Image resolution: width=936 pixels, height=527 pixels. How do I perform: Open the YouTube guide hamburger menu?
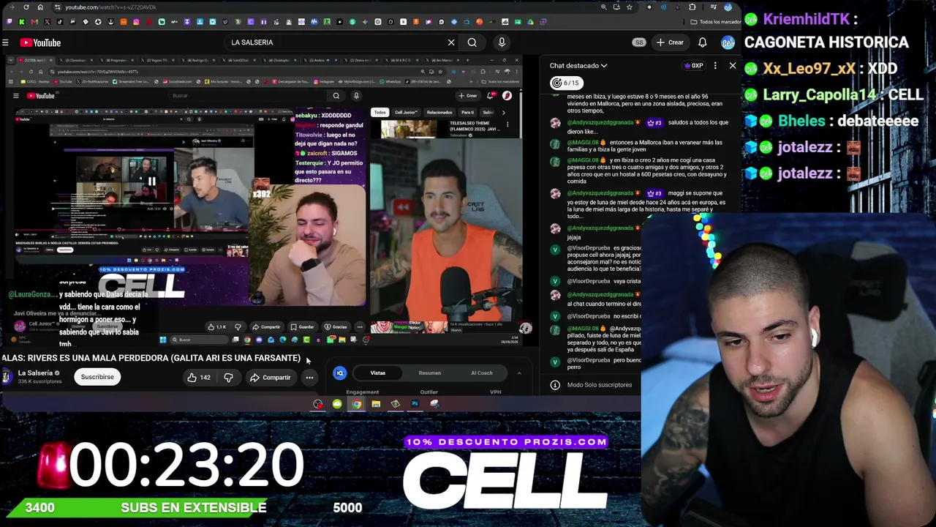click(x=5, y=42)
